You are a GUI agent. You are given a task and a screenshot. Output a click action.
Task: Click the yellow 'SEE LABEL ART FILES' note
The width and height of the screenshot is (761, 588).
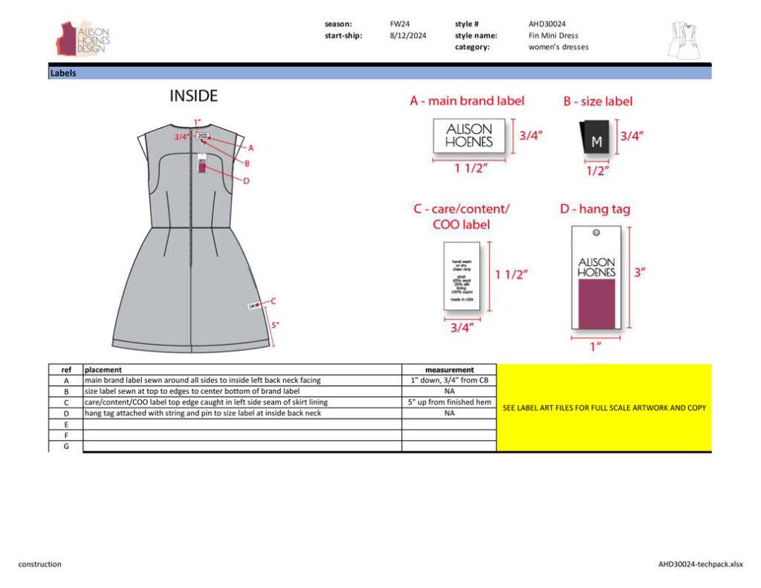pos(604,408)
